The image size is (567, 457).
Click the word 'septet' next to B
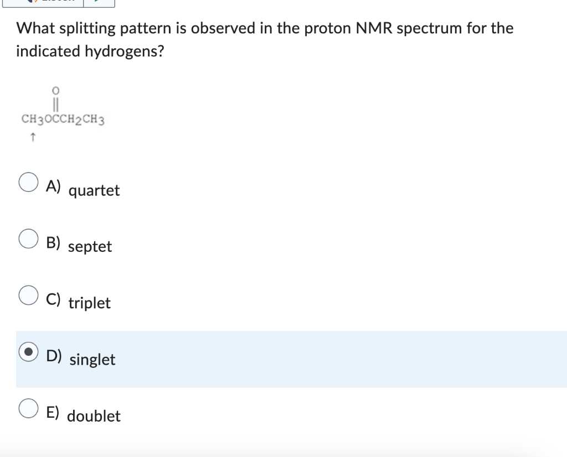click(90, 247)
